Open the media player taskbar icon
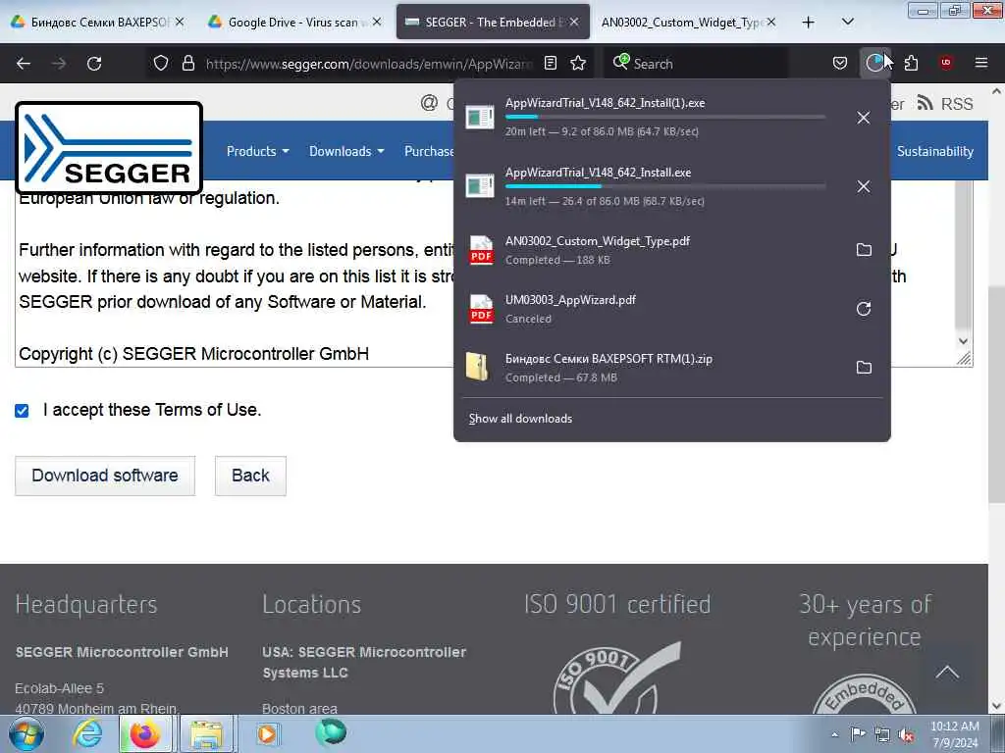The width and height of the screenshot is (1005, 753). [x=267, y=733]
